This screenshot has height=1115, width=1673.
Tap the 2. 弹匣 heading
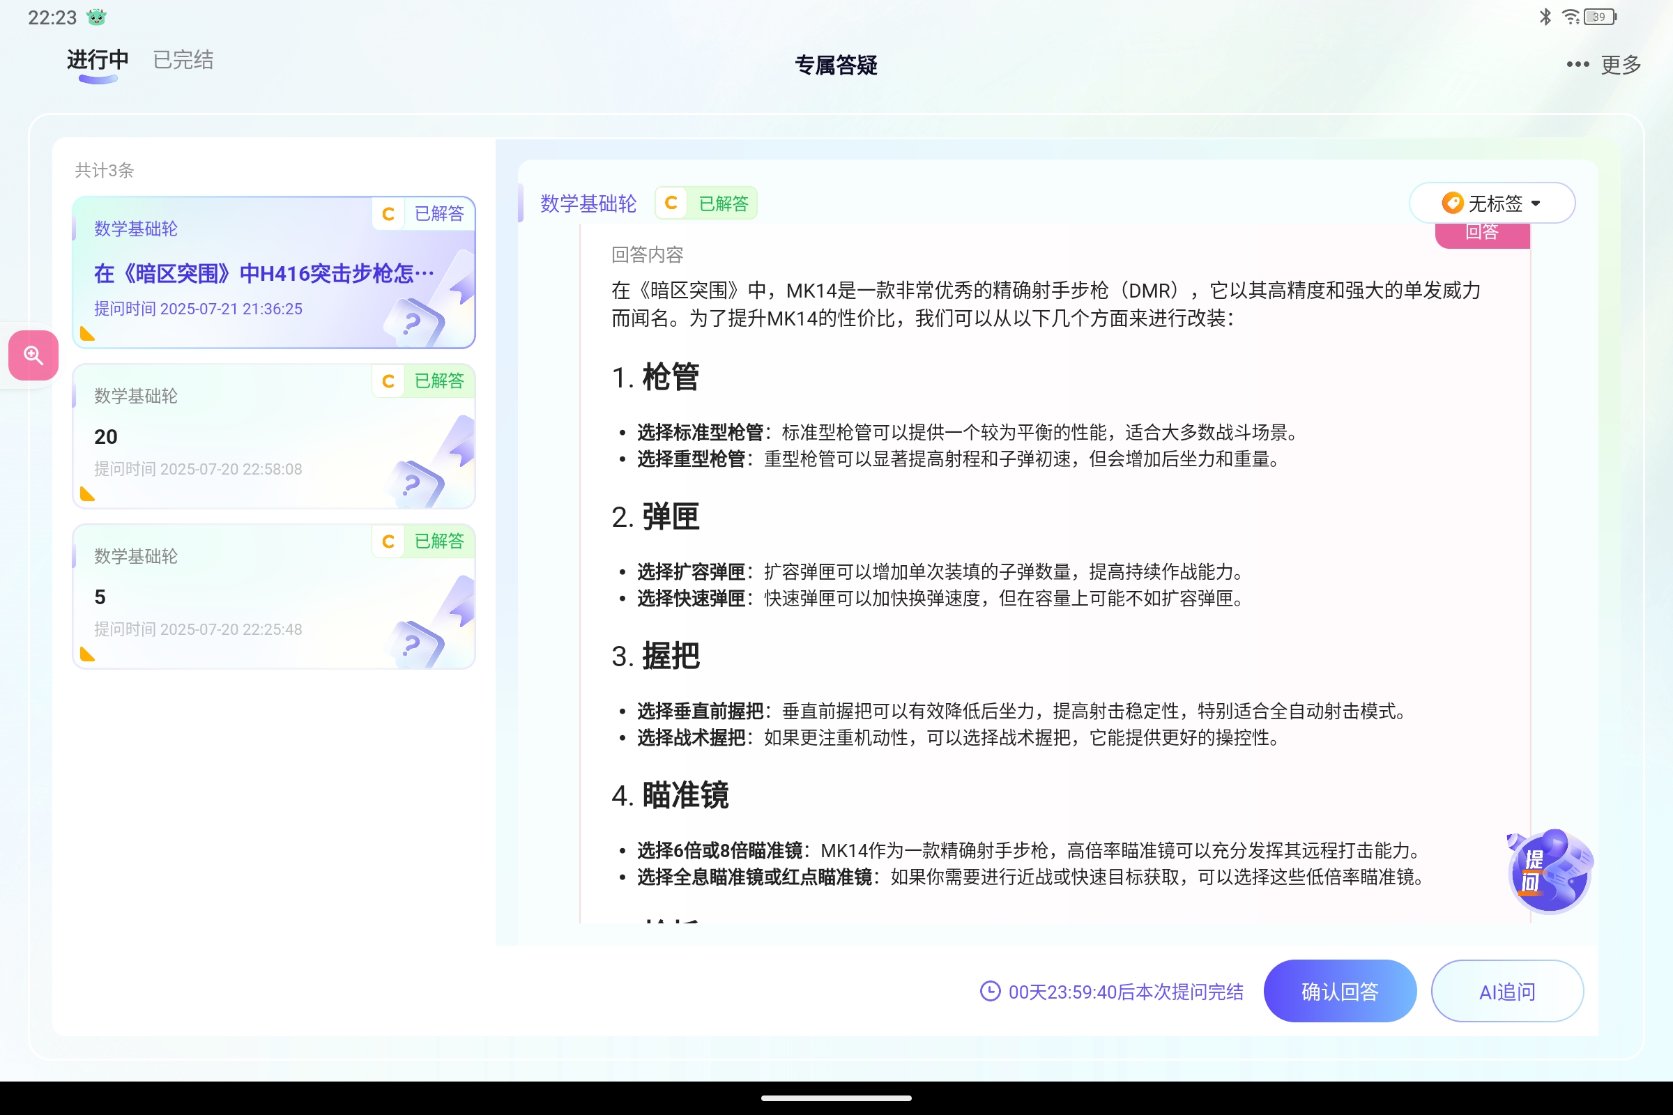655,516
